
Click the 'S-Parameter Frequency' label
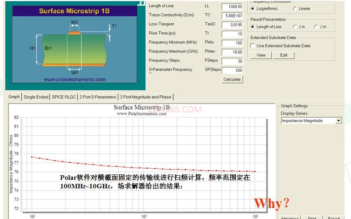pyautogui.click(x=170, y=69)
